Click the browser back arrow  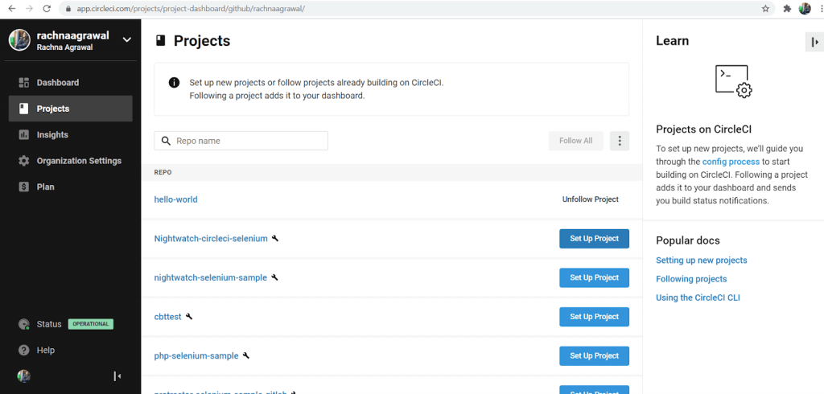tap(11, 9)
